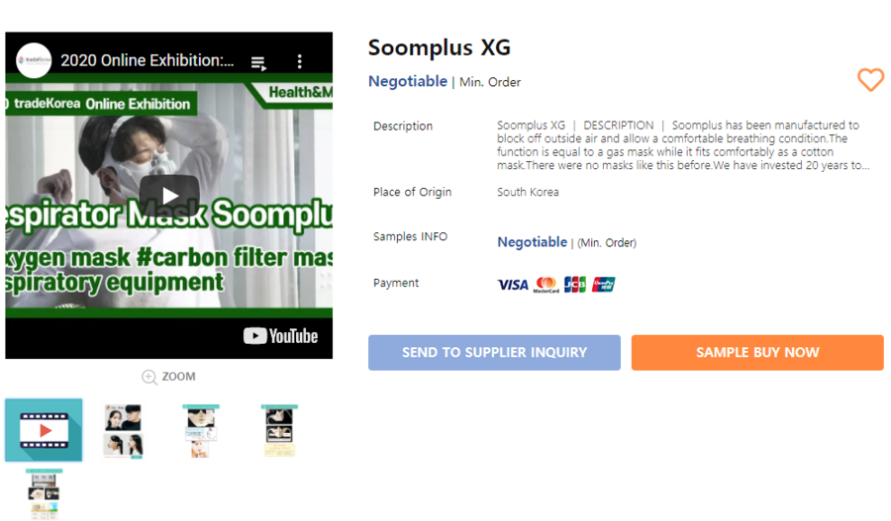Viewport: 891px width, 521px height.
Task: Open the video on YouTube via logo
Action: pyautogui.click(x=281, y=336)
